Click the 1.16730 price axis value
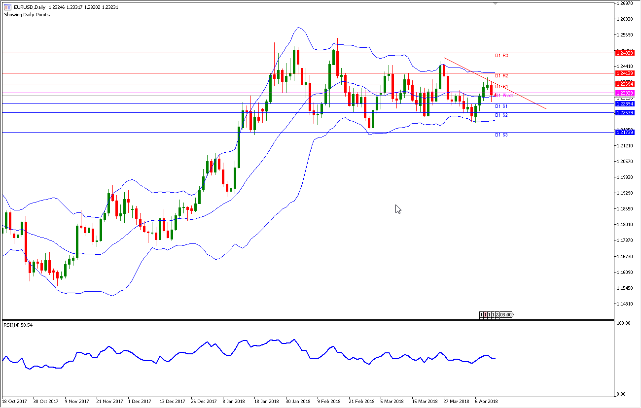This screenshot has width=641, height=408. tap(624, 257)
